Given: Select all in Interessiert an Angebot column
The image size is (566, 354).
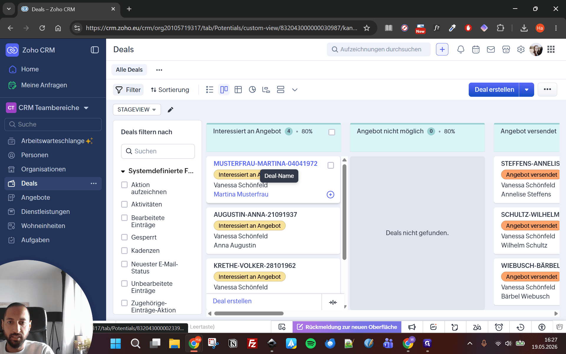Looking at the screenshot, I should click(x=332, y=132).
